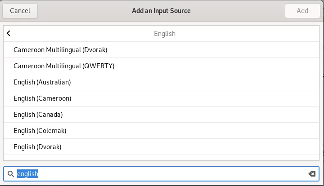Click the Add an Input Source title
The width and height of the screenshot is (324, 186).
(x=161, y=11)
